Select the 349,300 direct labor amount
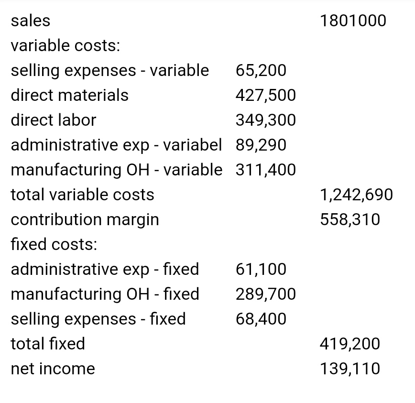This screenshot has height=403, width=415. (x=265, y=120)
